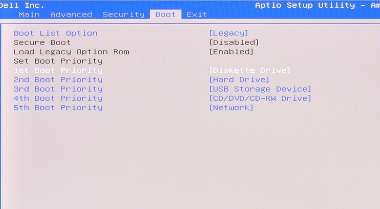This screenshot has height=209, width=380.
Task: Open the Advanced tab
Action: tap(71, 15)
